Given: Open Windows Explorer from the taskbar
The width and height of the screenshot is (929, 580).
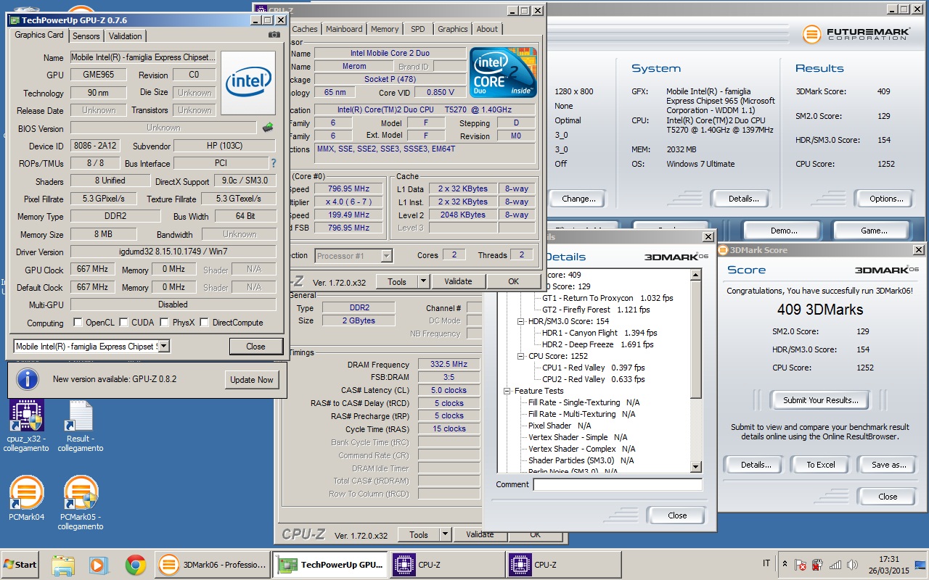Looking at the screenshot, I should tap(63, 565).
